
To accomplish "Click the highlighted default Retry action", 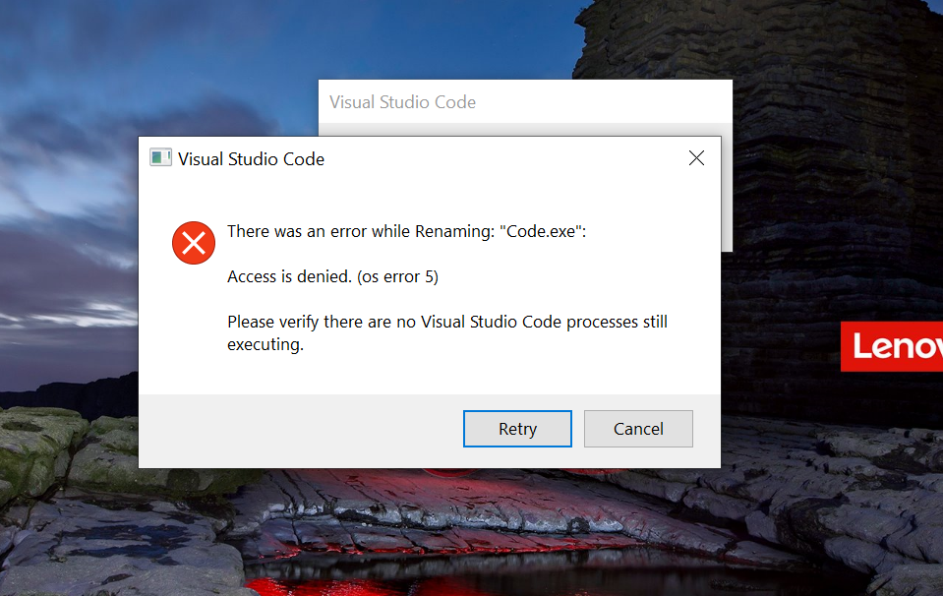I will (517, 429).
